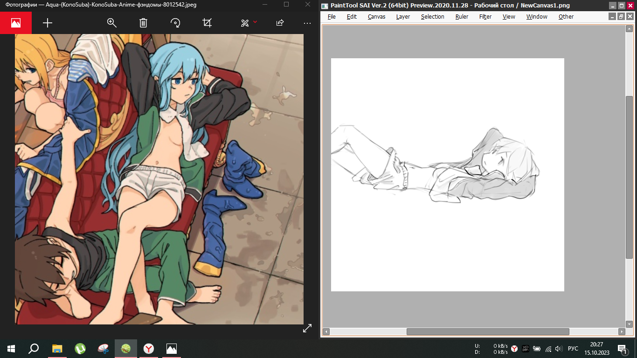The image size is (637, 358).
Task: Click the share icon in Photos toolbar
Action: pyautogui.click(x=280, y=23)
